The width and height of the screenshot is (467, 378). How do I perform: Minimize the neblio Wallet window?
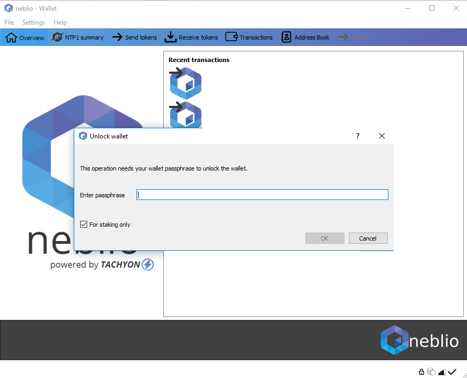(408, 9)
